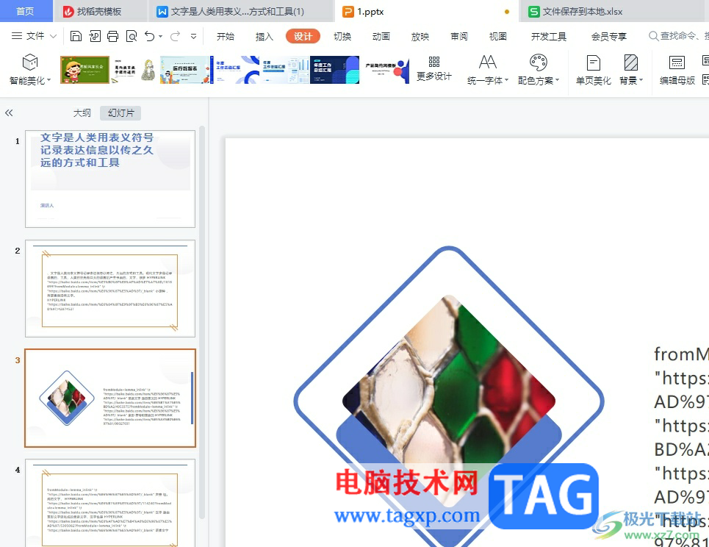Expand the 统一字体 dropdown arrow

pos(506,81)
